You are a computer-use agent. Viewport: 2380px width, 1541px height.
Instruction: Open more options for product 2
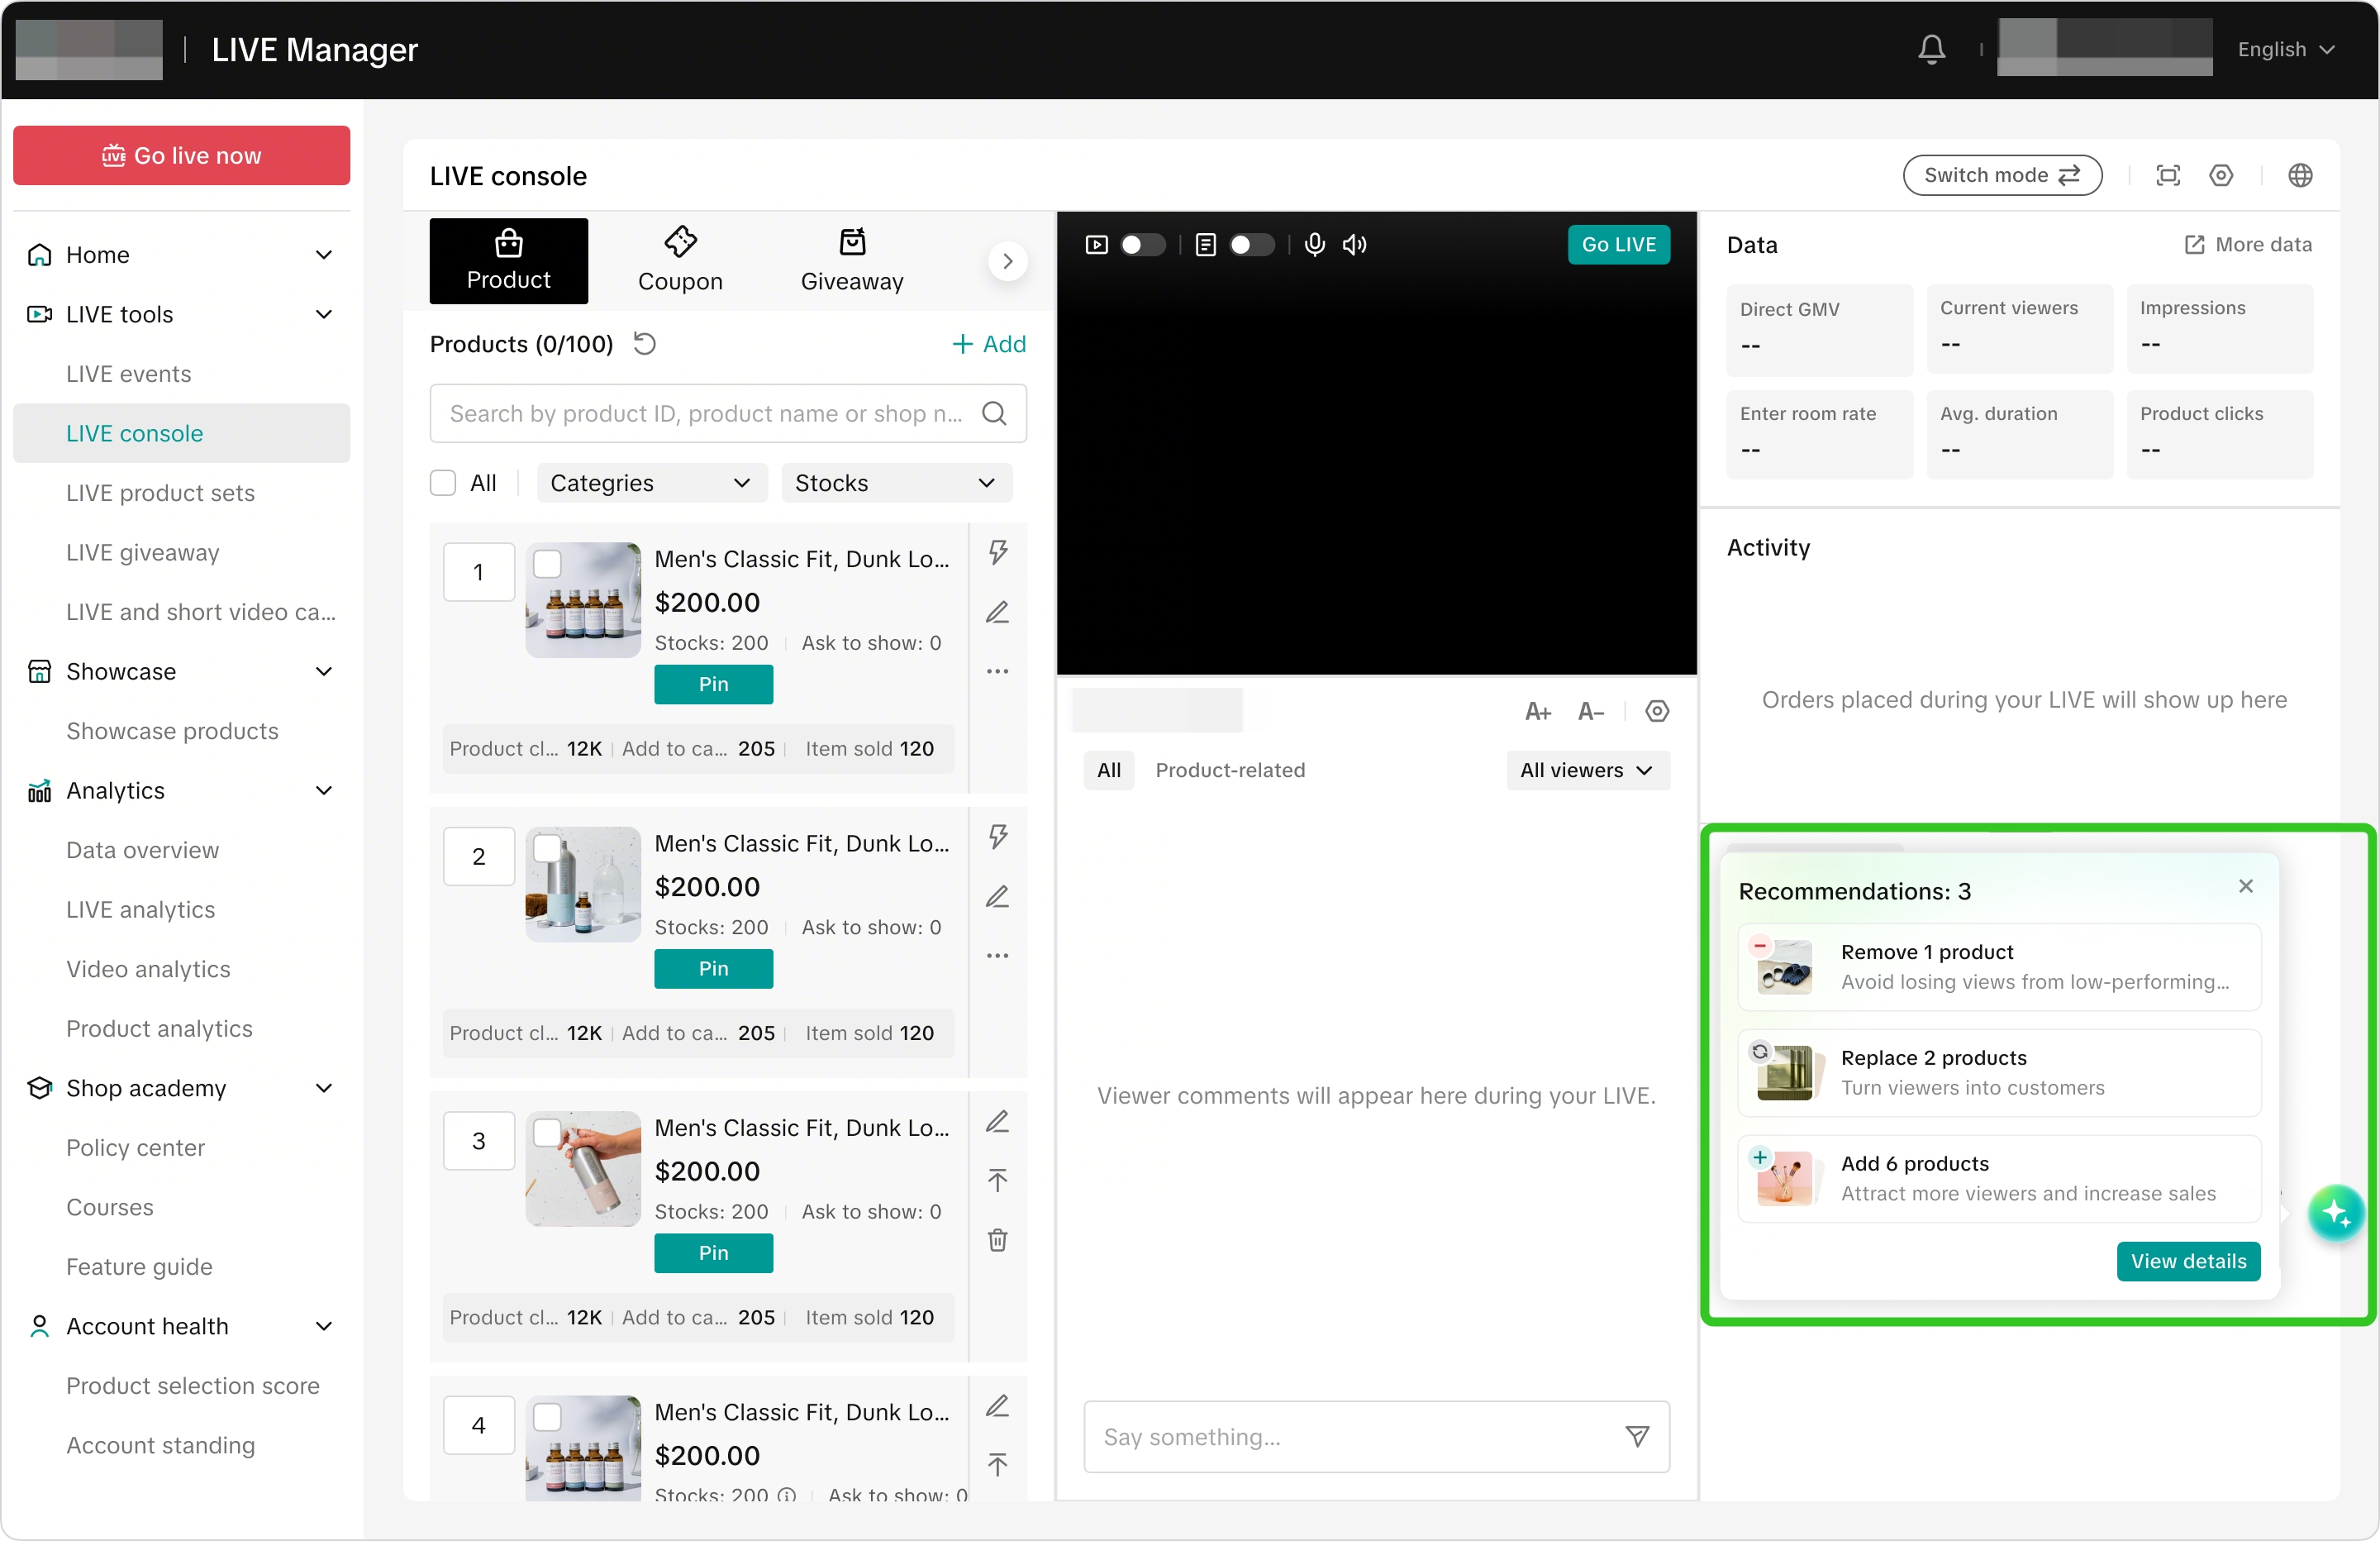coord(997,956)
